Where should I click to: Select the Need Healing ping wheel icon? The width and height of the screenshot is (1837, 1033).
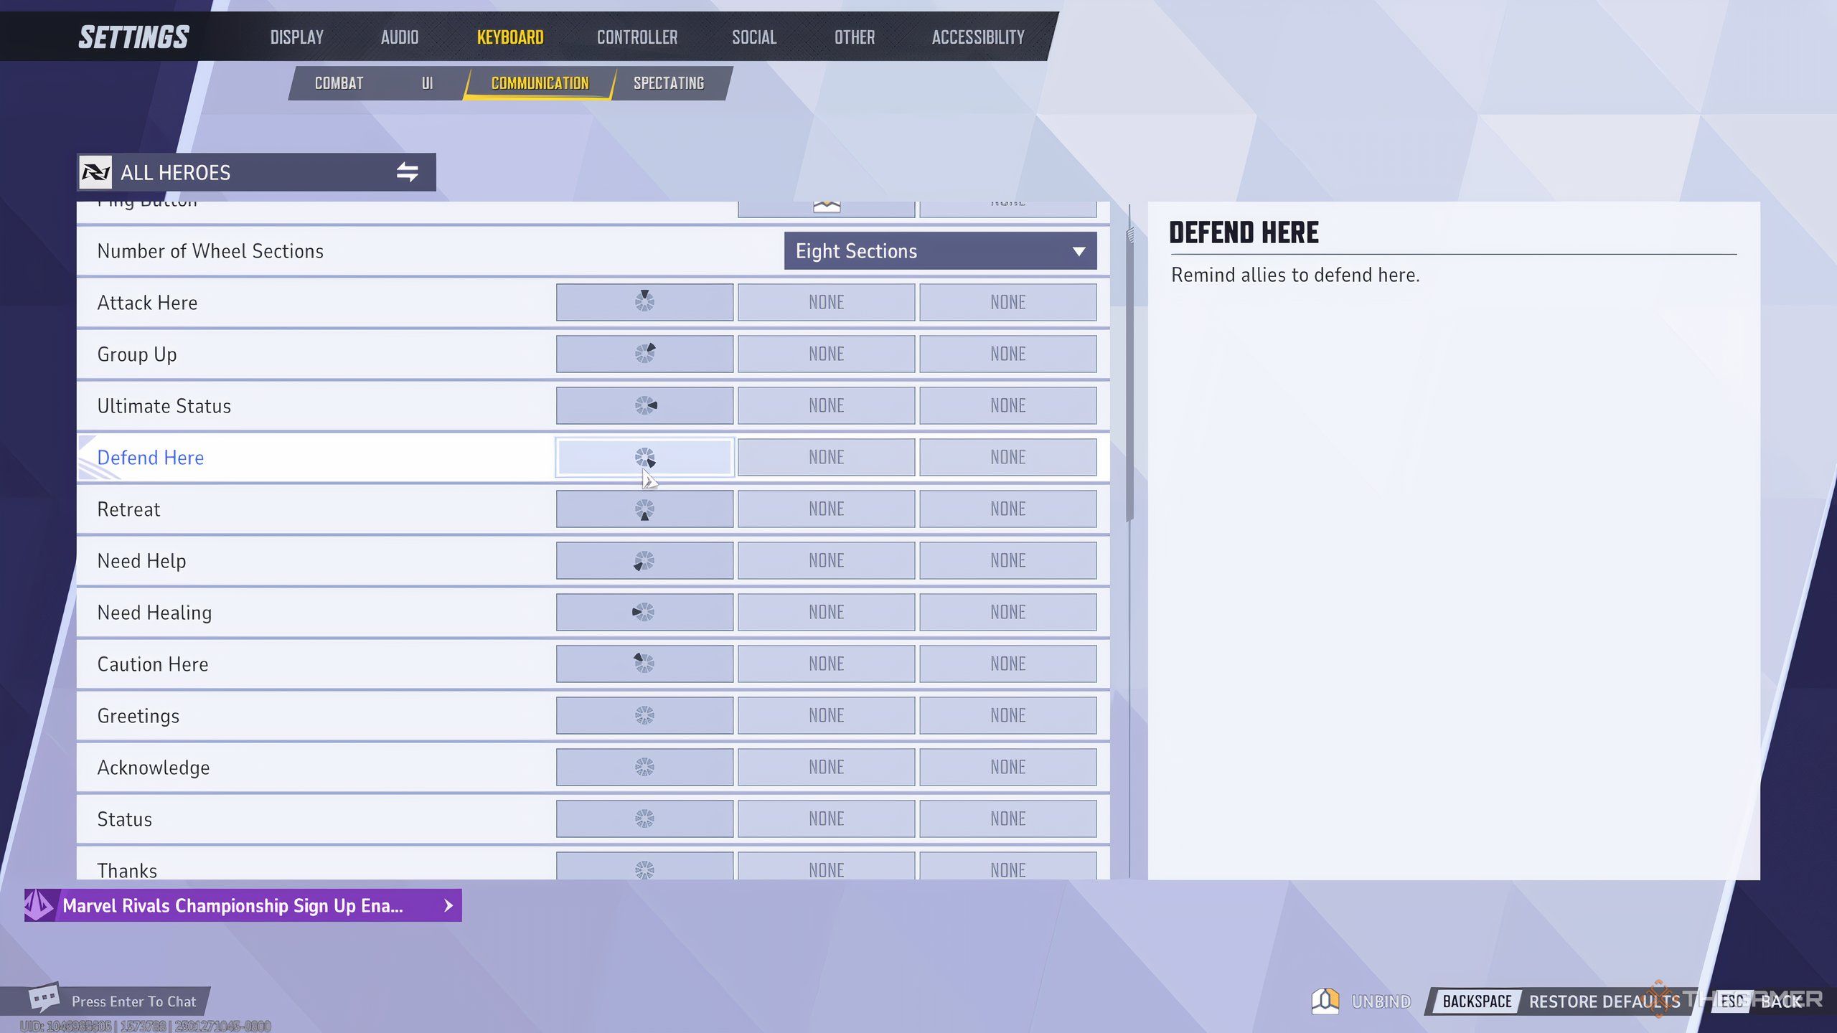pos(644,612)
